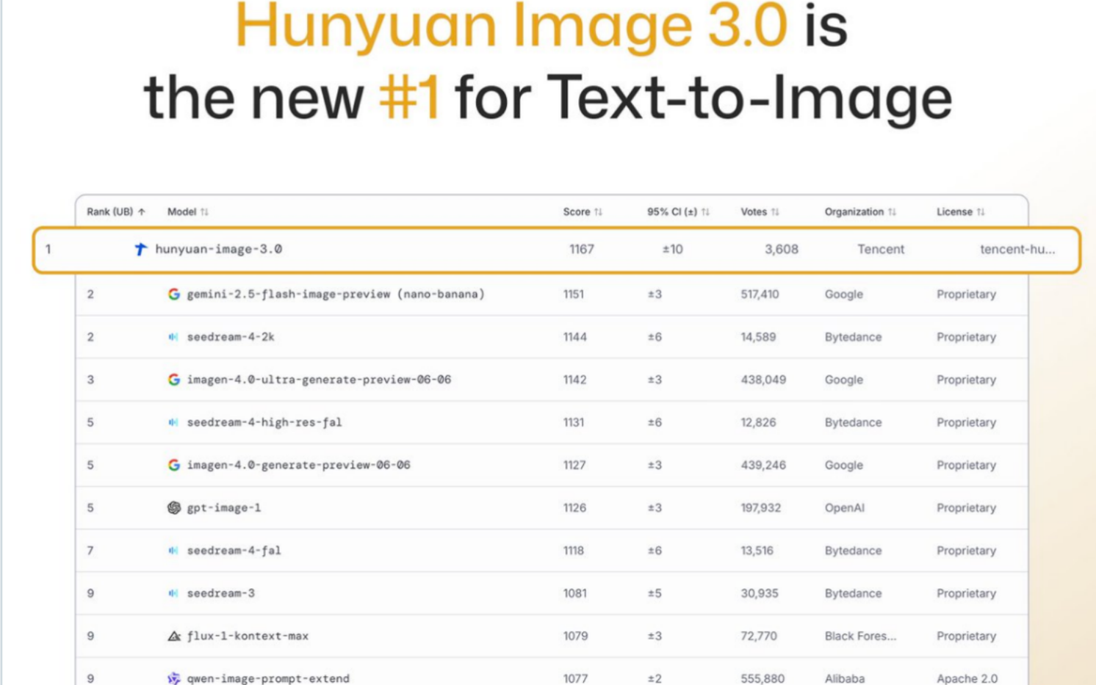Image resolution: width=1096 pixels, height=685 pixels.
Task: Open the seedream-4-fal model name
Action: point(234,551)
